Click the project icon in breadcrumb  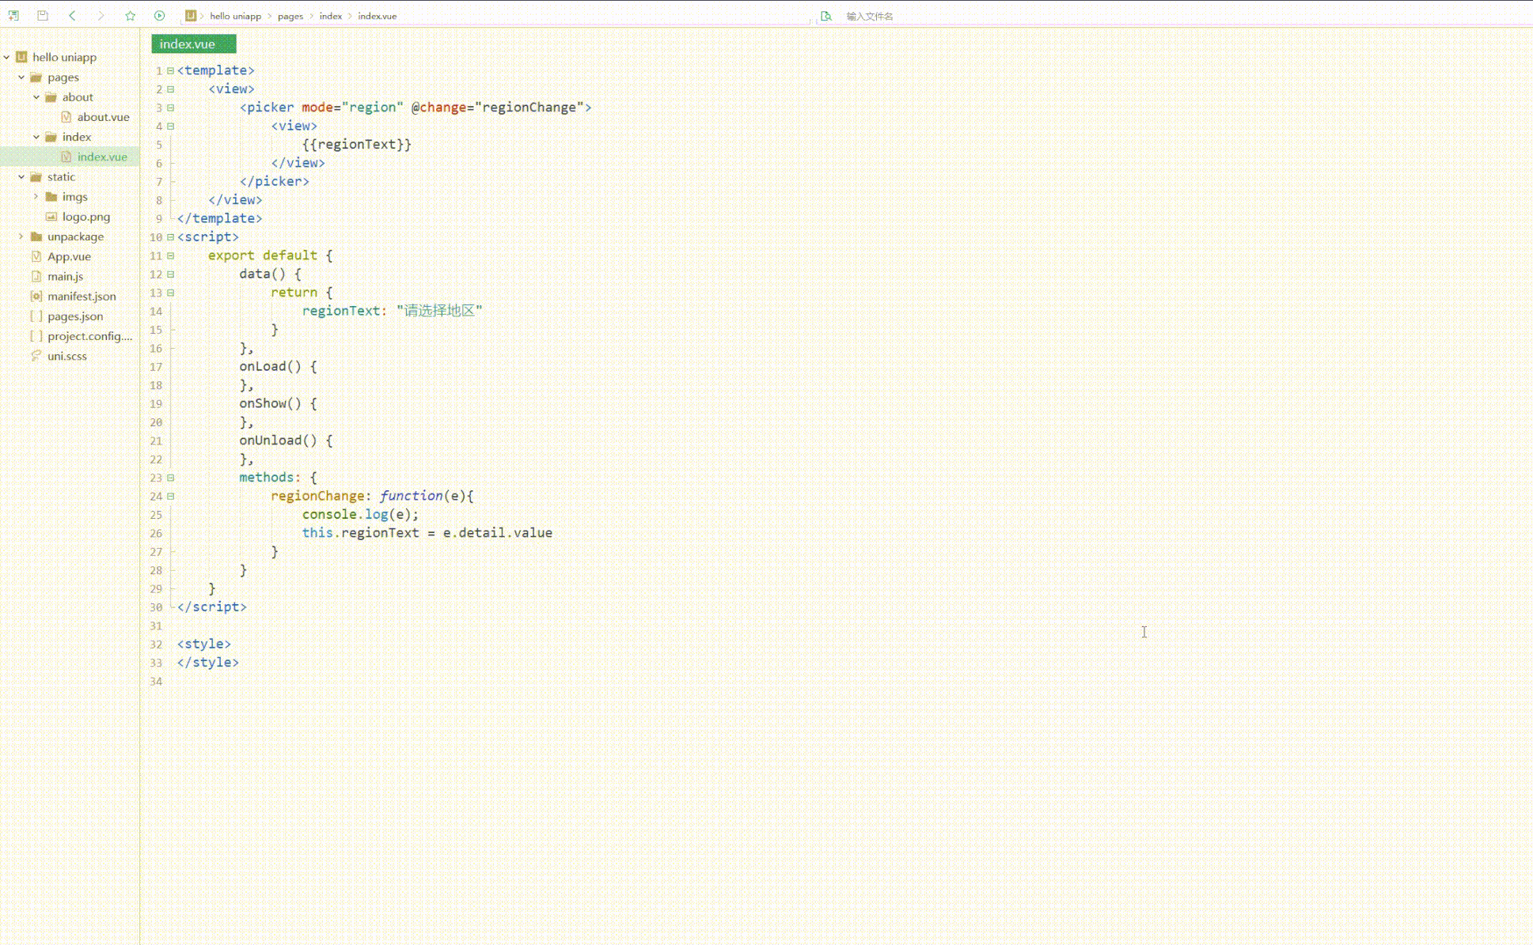point(191,16)
